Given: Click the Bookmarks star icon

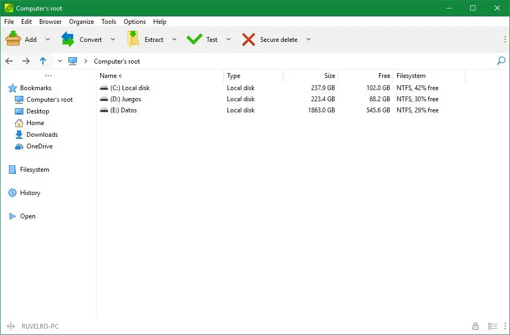Looking at the screenshot, I should (x=12, y=88).
